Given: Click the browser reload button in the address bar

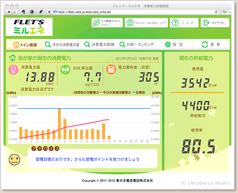Looking at the screenshot, I should point(216,12).
